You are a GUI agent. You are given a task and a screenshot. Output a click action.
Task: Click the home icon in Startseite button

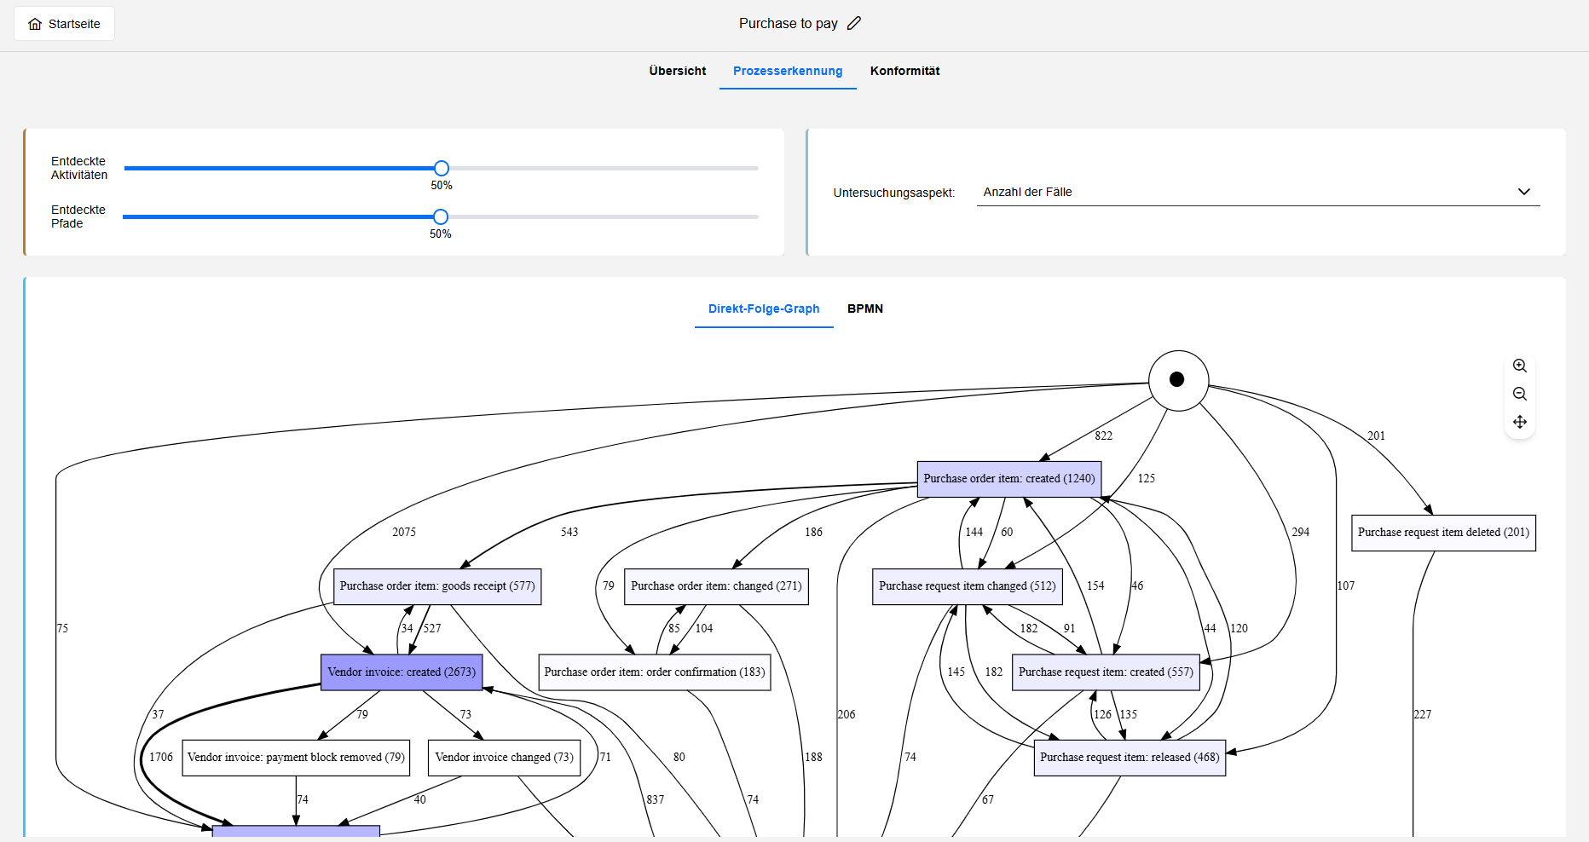click(x=35, y=24)
